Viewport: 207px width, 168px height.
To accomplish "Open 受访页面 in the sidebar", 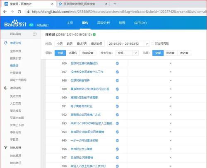I will click(15, 96).
